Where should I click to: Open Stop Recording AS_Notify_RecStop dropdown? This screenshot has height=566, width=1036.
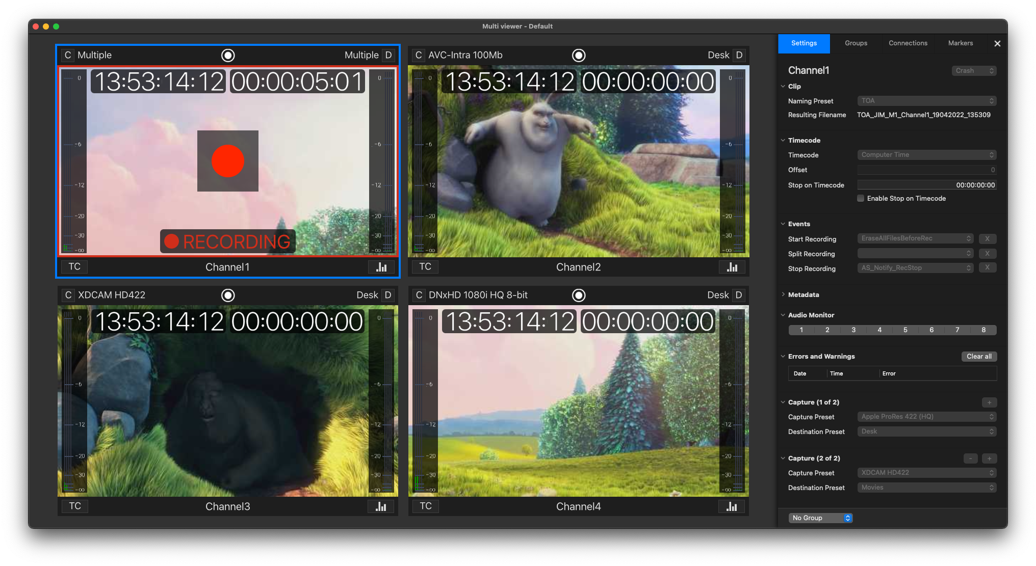click(x=916, y=268)
